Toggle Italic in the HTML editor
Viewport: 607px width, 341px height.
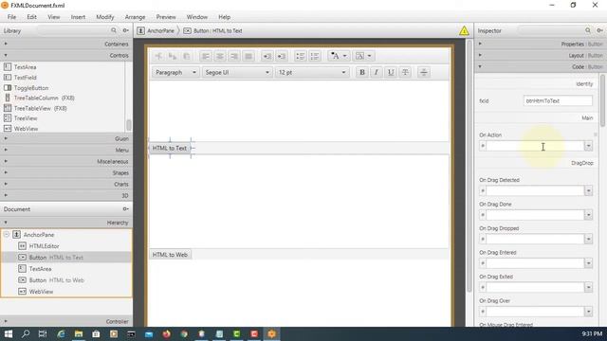click(376, 72)
